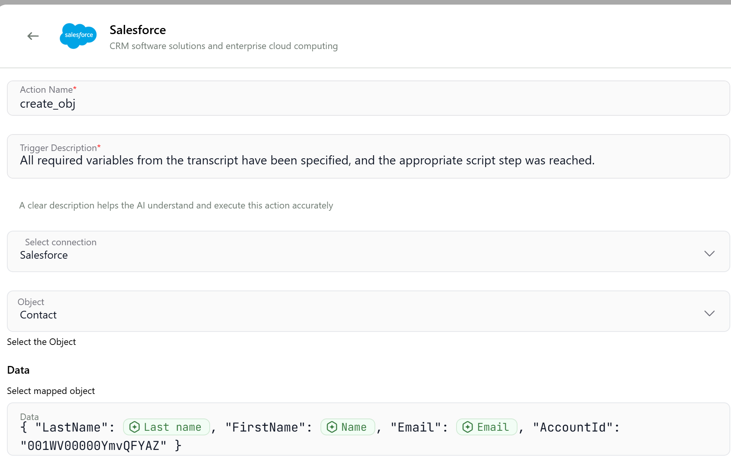Edit the Trigger Description text field
The image size is (731, 471).
(x=368, y=156)
